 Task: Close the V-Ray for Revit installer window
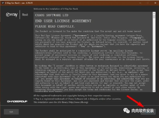click(x=155, y=3)
